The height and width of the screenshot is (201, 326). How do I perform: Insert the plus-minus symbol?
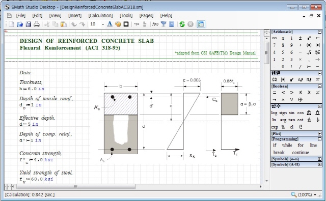point(300,38)
